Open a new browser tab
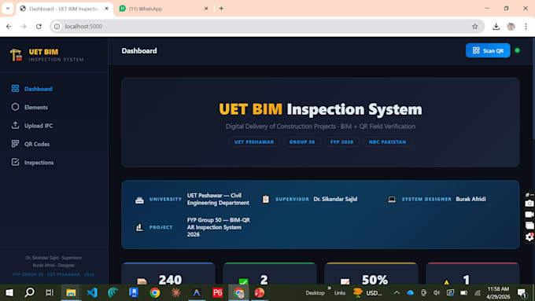This screenshot has width=535, height=301. pos(221,9)
